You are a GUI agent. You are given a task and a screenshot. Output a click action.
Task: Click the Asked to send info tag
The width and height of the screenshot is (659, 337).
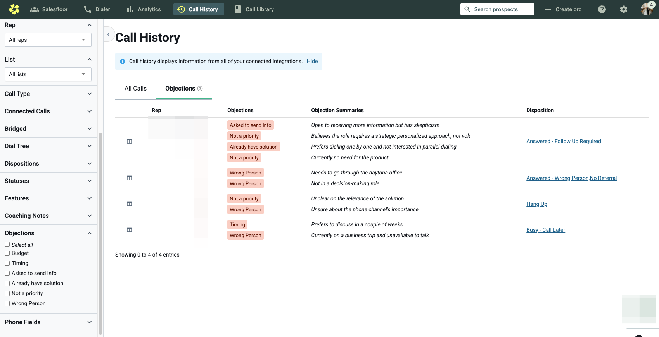point(251,125)
